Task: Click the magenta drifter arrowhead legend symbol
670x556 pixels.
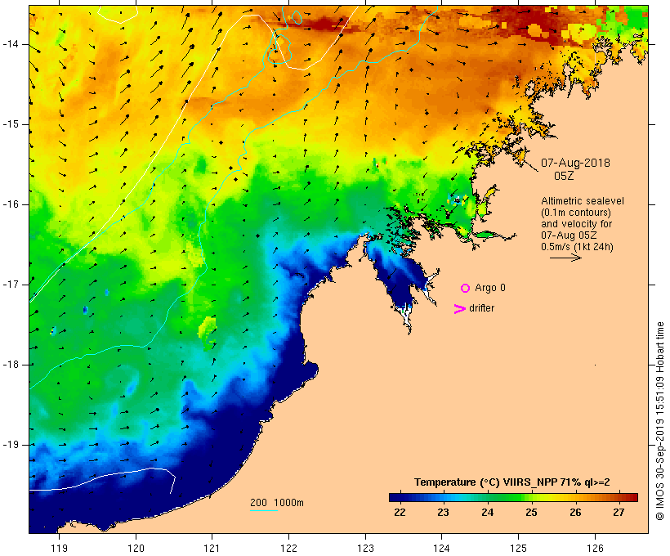Action: (x=460, y=309)
